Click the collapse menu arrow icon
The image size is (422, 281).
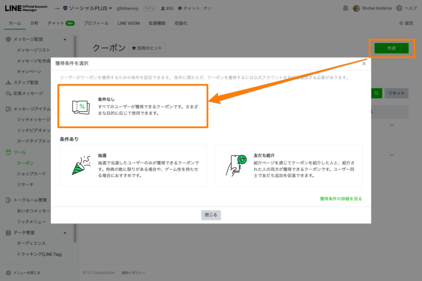8,273
